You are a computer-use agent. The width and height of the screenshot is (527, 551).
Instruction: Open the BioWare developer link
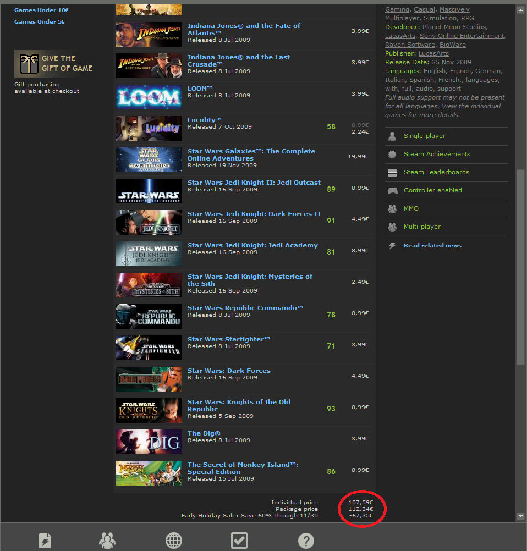(453, 45)
